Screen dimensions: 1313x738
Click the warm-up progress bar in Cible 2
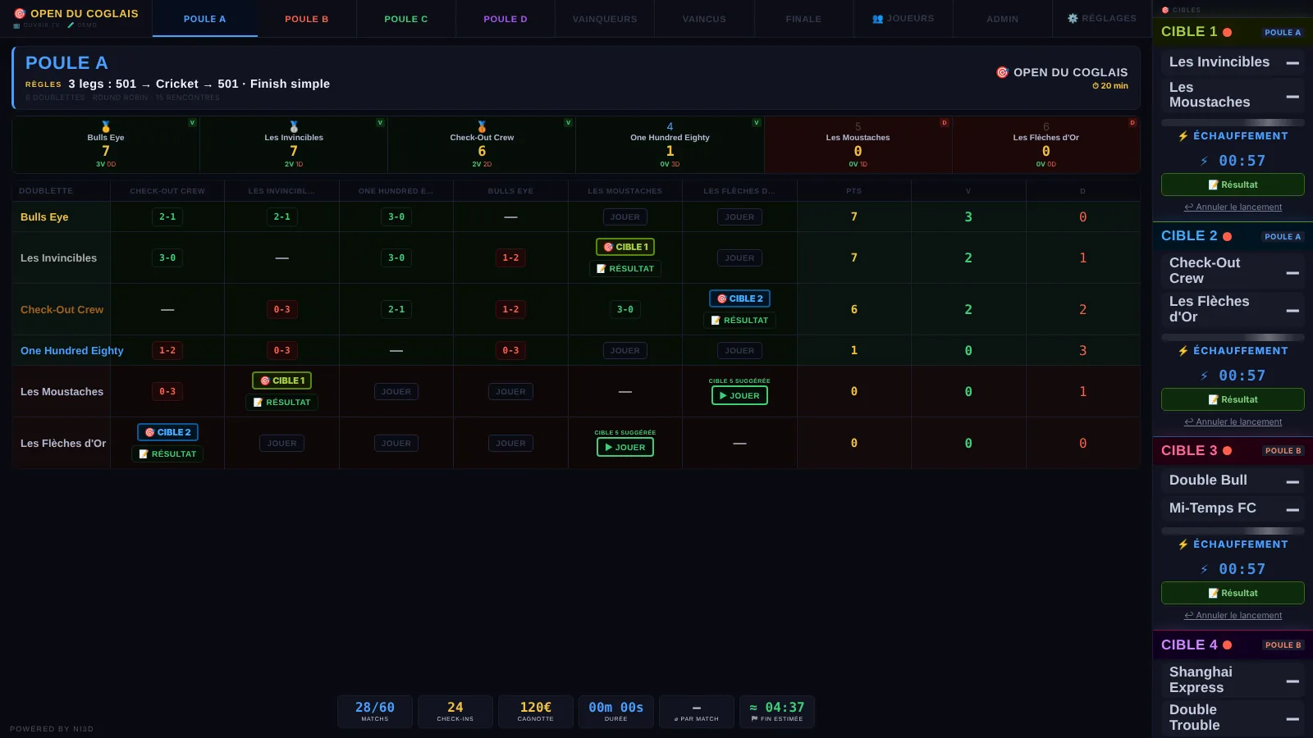pos(1233,337)
